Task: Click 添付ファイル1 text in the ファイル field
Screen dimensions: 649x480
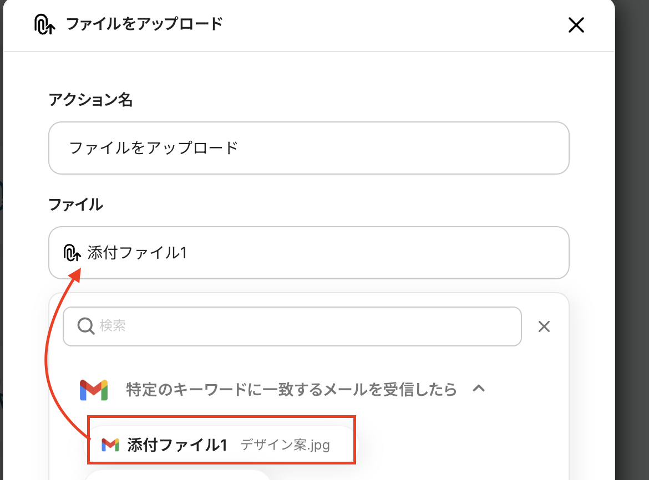Action: click(137, 253)
